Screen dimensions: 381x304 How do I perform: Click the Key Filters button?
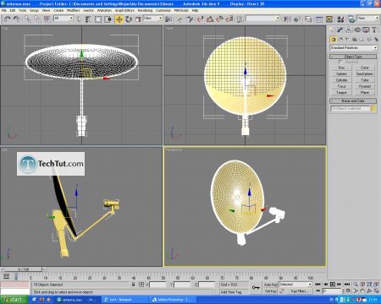[298, 291]
